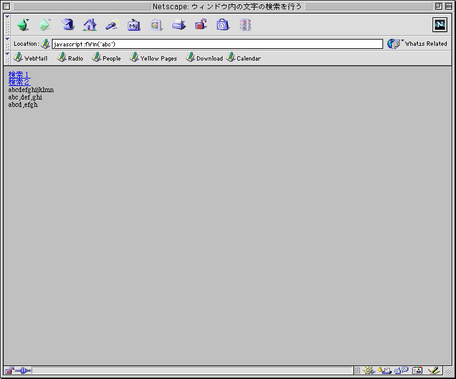Open Newsgroups from the component bar
Viewport: 456px width, 379px height.
[x=402, y=370]
